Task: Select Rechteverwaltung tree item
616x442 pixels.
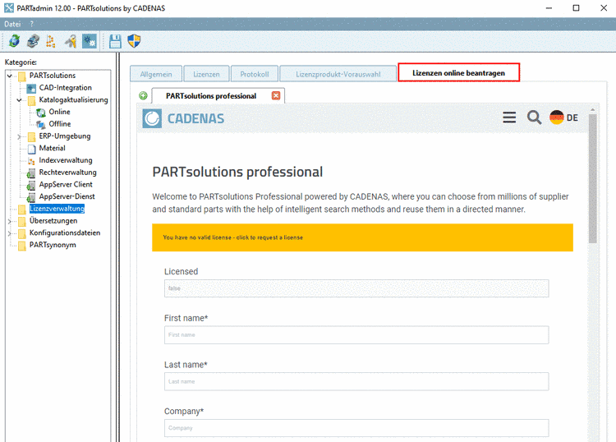Action: [67, 172]
